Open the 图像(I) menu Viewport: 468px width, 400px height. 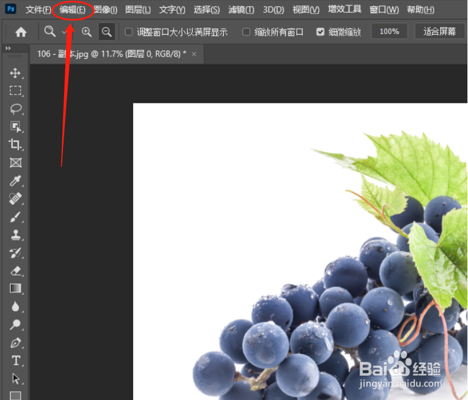[105, 10]
